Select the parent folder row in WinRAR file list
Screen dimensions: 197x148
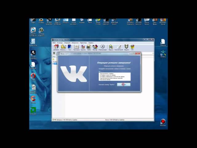55,59
